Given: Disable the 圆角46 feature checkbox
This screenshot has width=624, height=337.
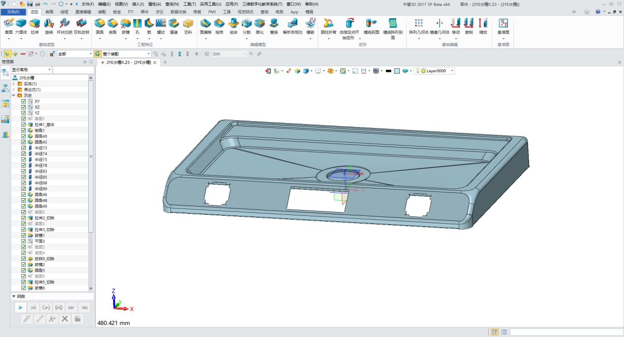Looking at the screenshot, I should point(24,195).
